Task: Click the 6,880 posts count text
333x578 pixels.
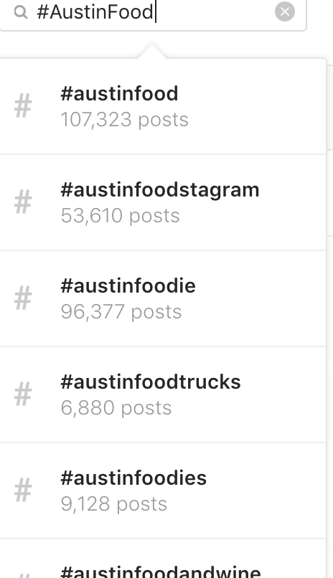Action: 116,409
